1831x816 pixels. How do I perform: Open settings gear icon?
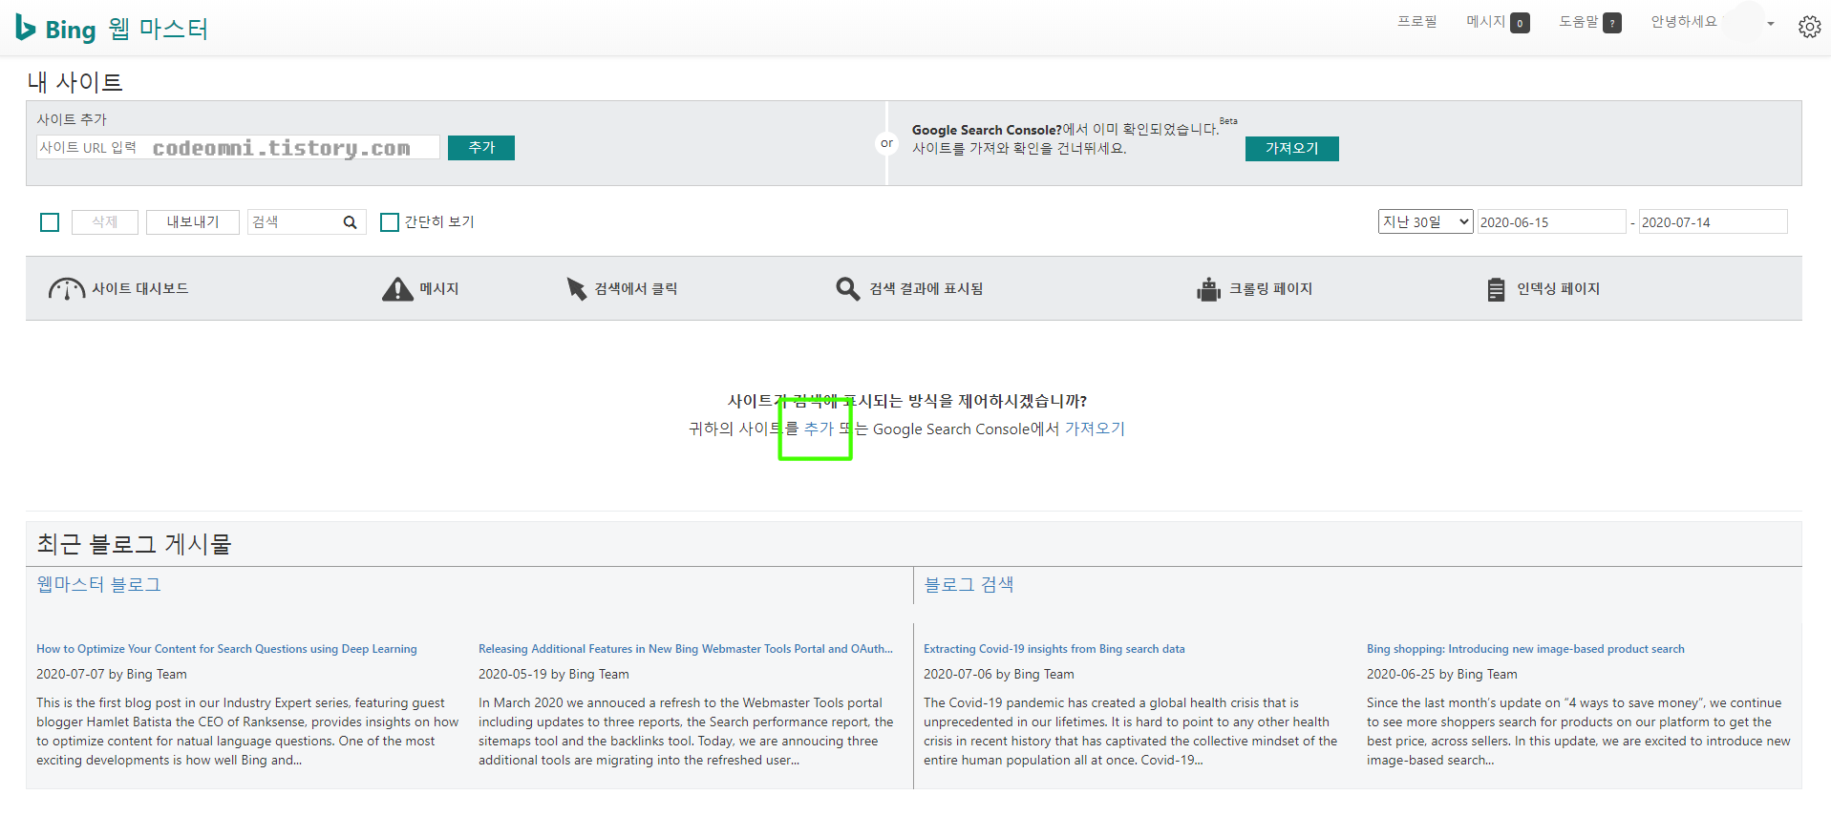point(1809,27)
